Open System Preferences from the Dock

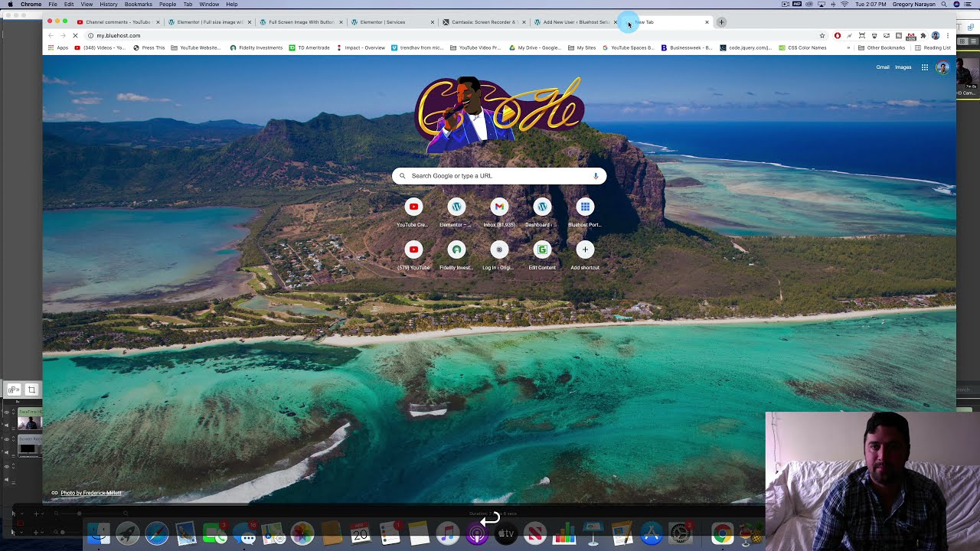pos(681,533)
